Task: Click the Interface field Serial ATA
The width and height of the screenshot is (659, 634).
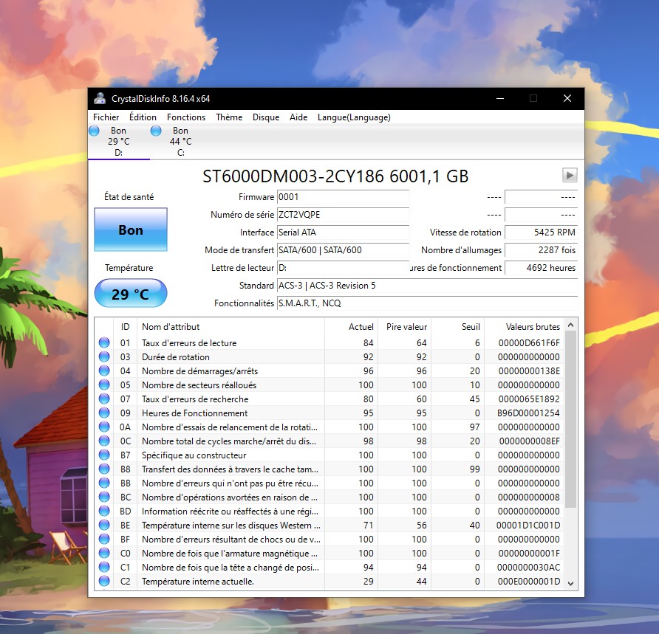Action: pos(343,232)
